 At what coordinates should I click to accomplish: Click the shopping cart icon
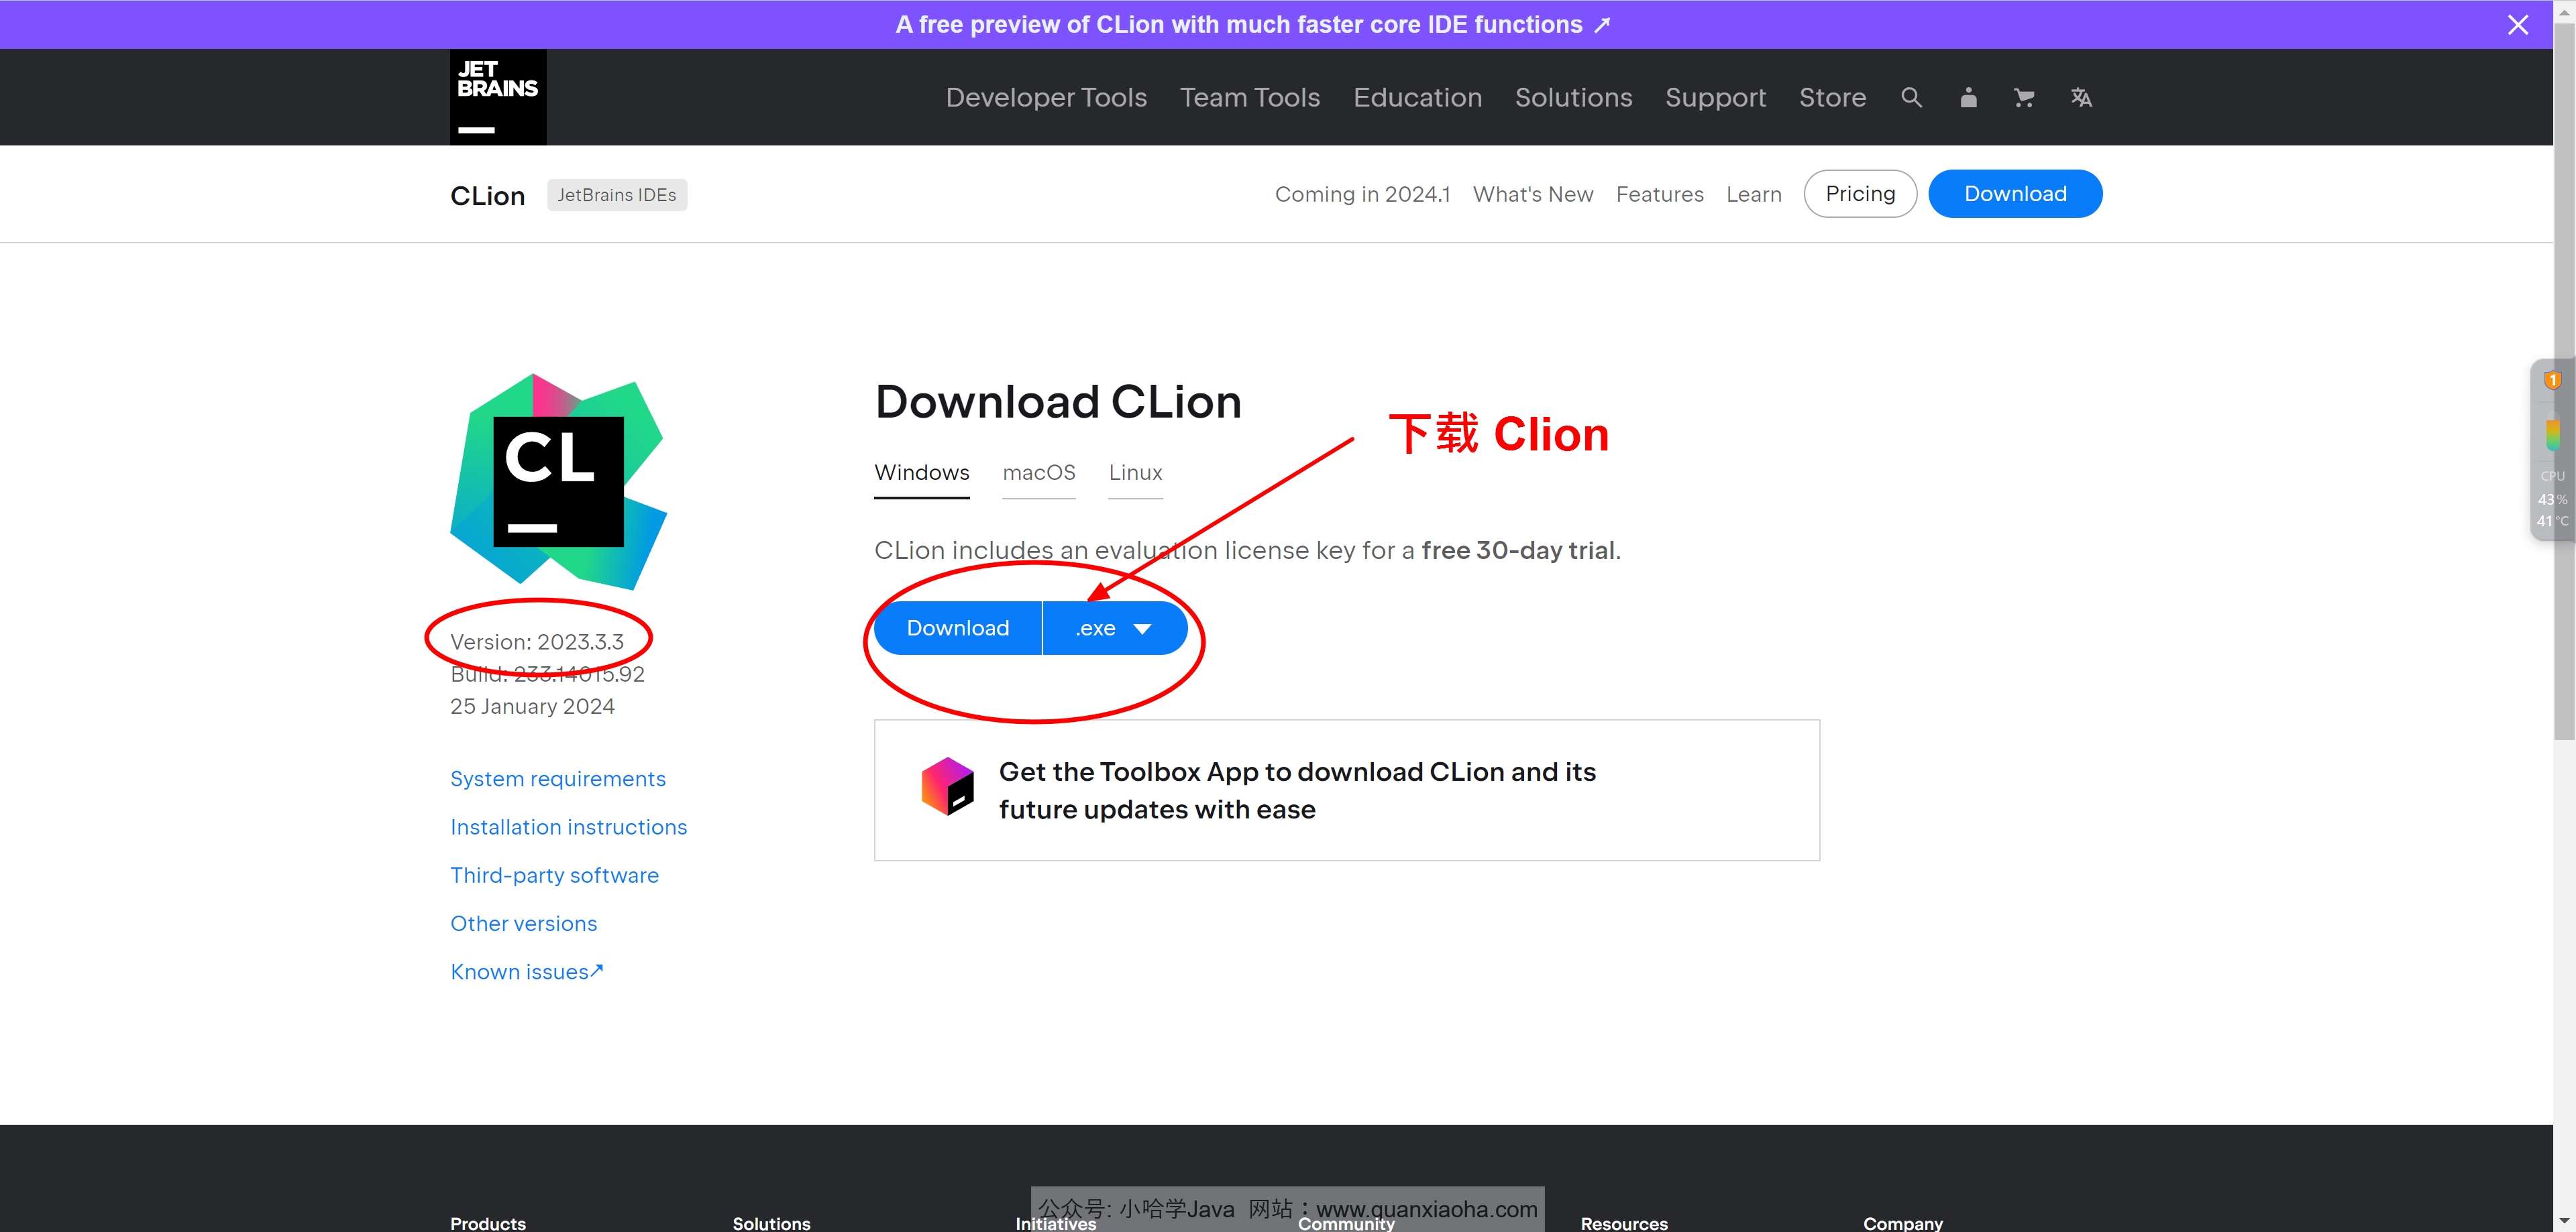pos(2024,97)
